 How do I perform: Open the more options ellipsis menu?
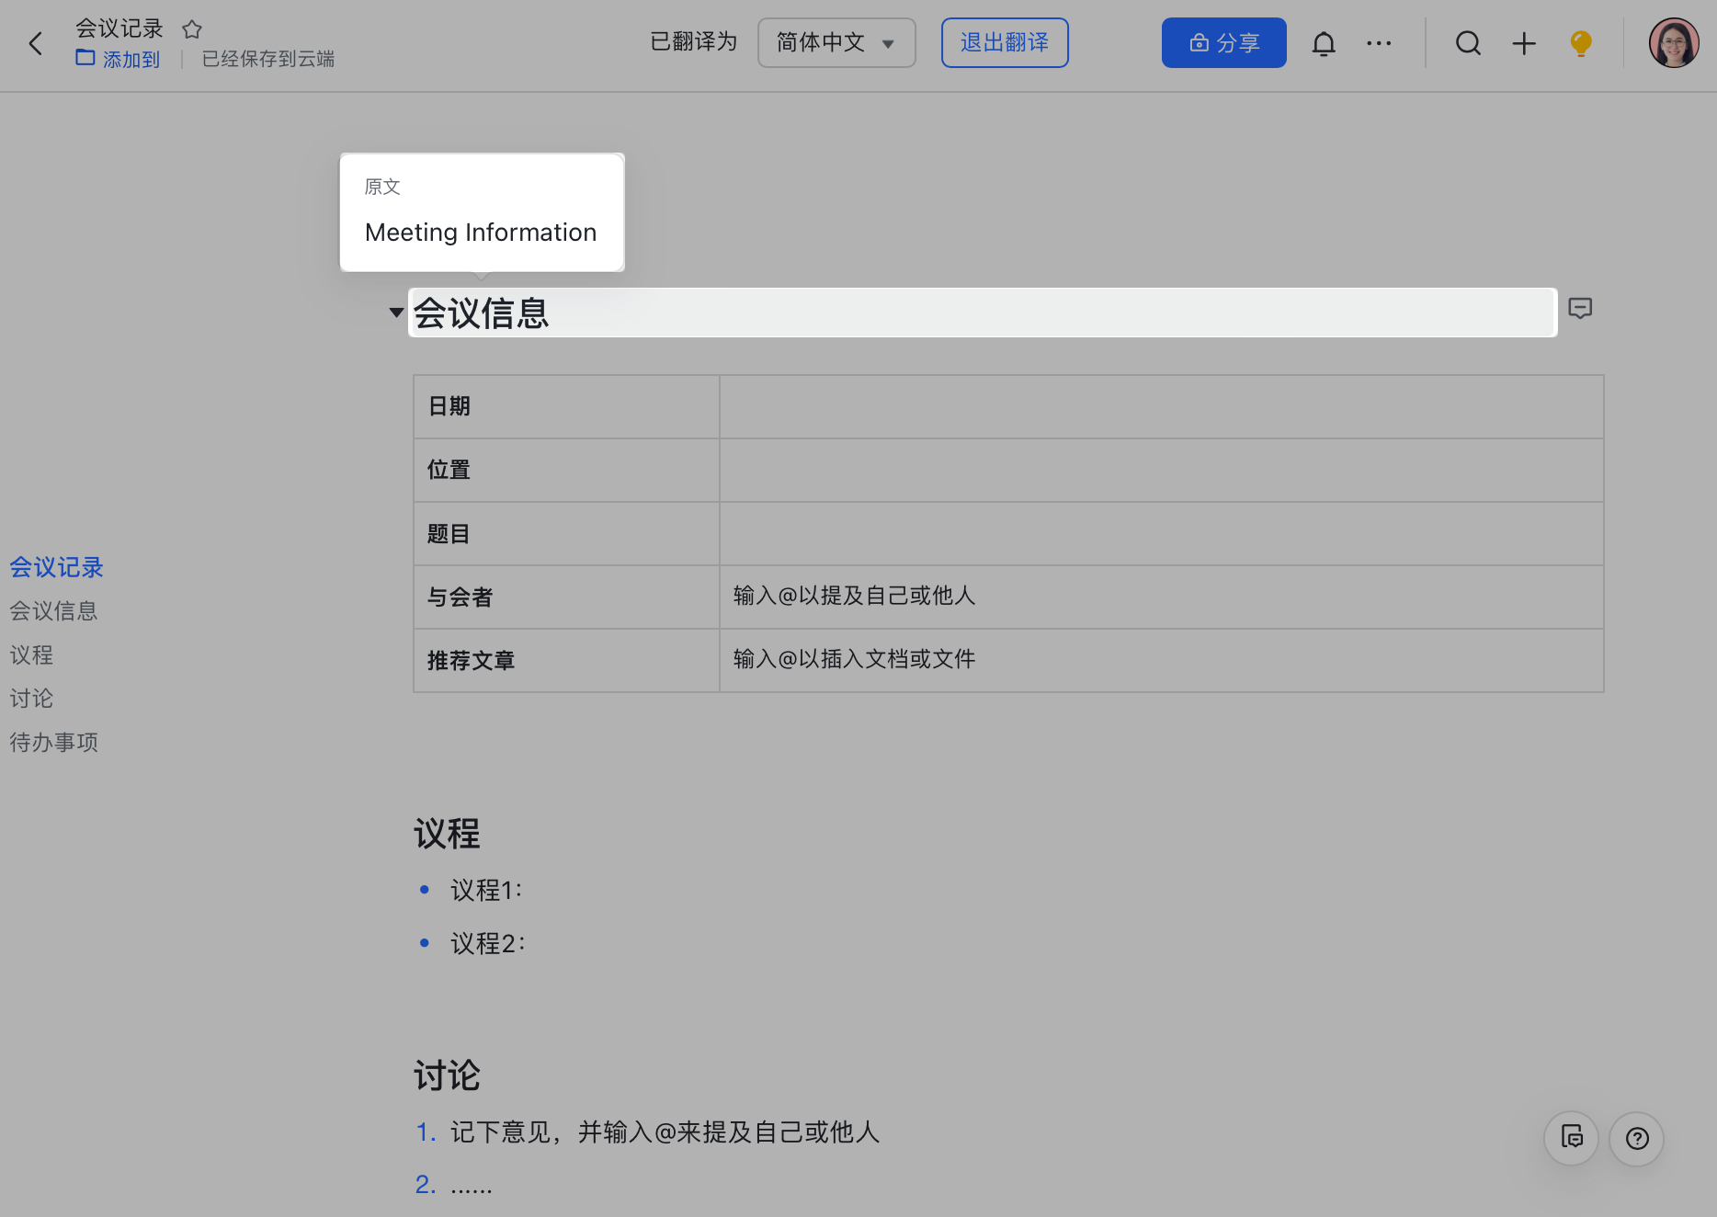[1378, 43]
